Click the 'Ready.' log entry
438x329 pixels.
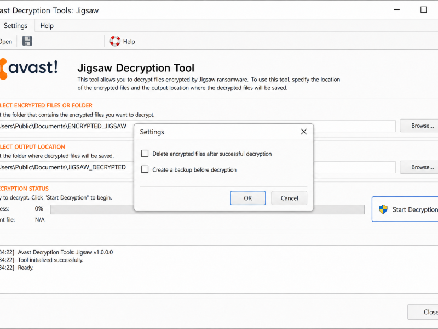click(26, 268)
